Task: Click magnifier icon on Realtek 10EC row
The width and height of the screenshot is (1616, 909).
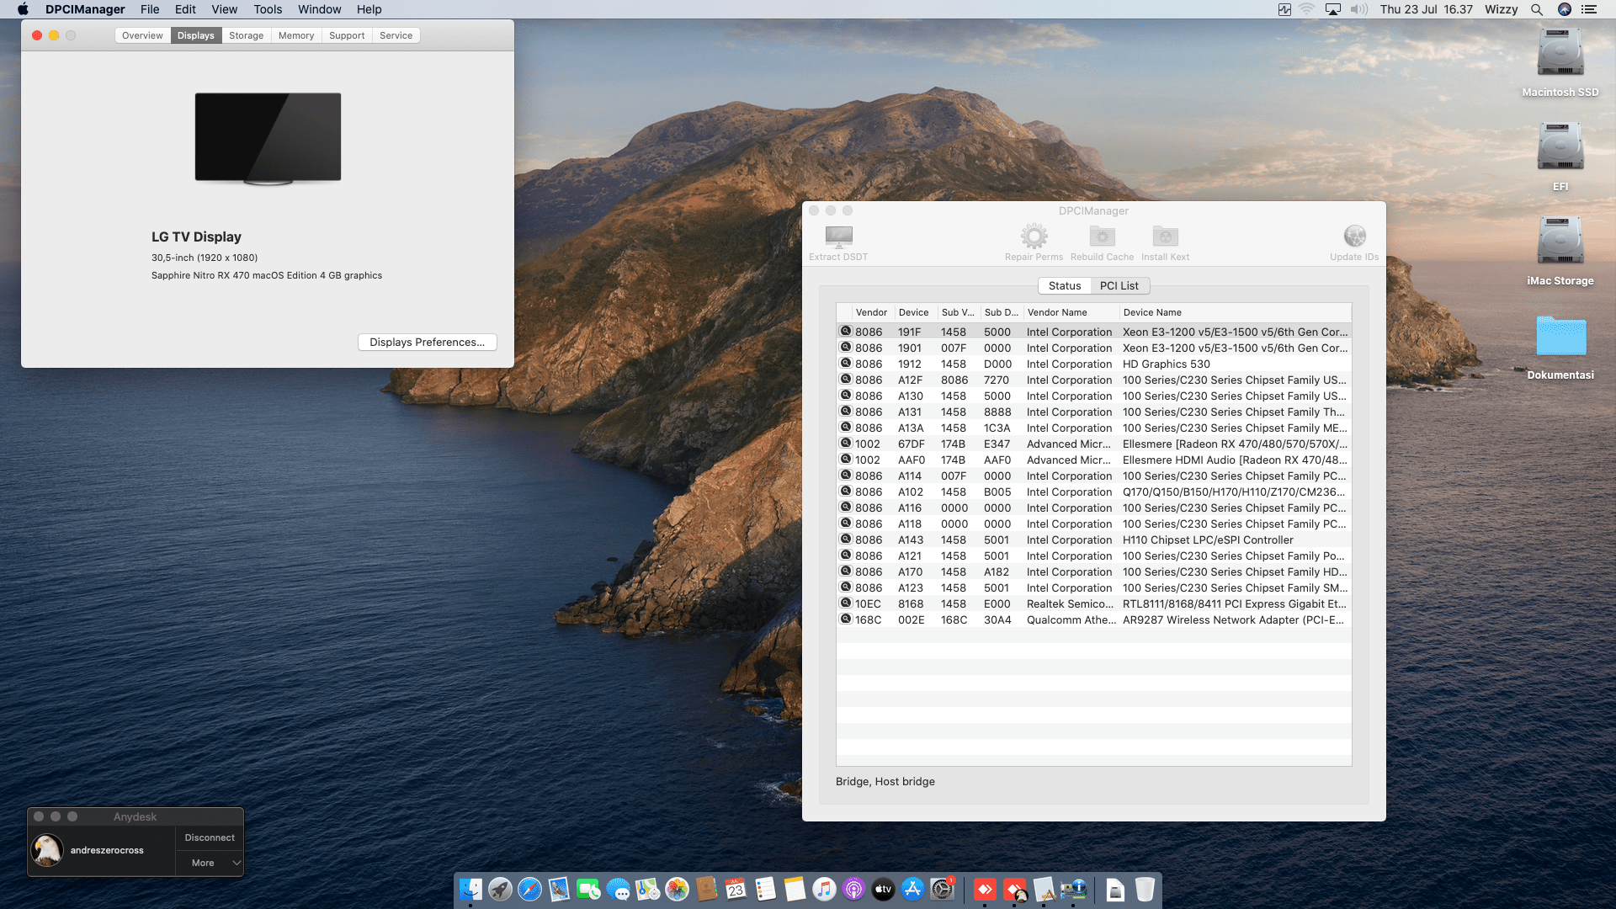Action: click(846, 603)
